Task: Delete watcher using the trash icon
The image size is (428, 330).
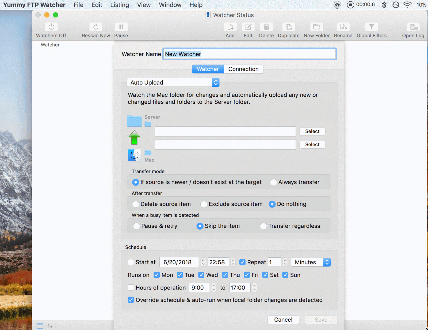Action: pos(266,27)
